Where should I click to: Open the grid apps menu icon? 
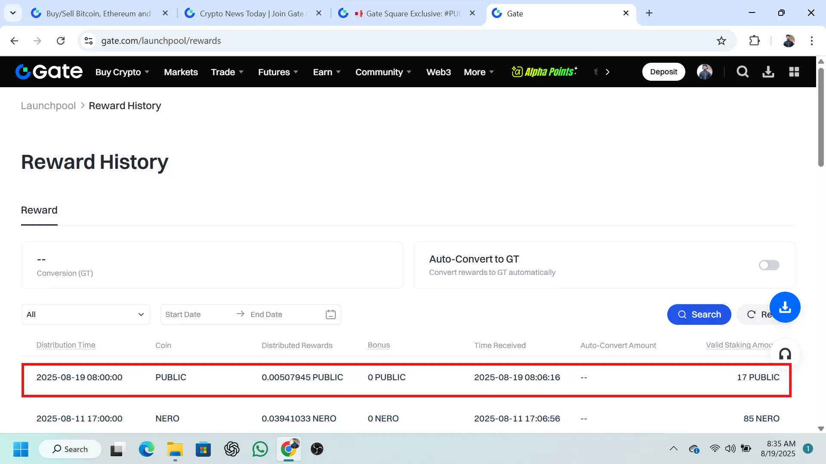794,72
